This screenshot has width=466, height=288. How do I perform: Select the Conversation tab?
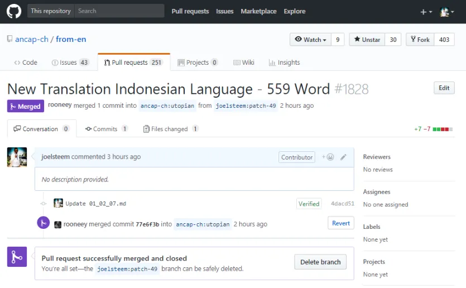coord(42,129)
